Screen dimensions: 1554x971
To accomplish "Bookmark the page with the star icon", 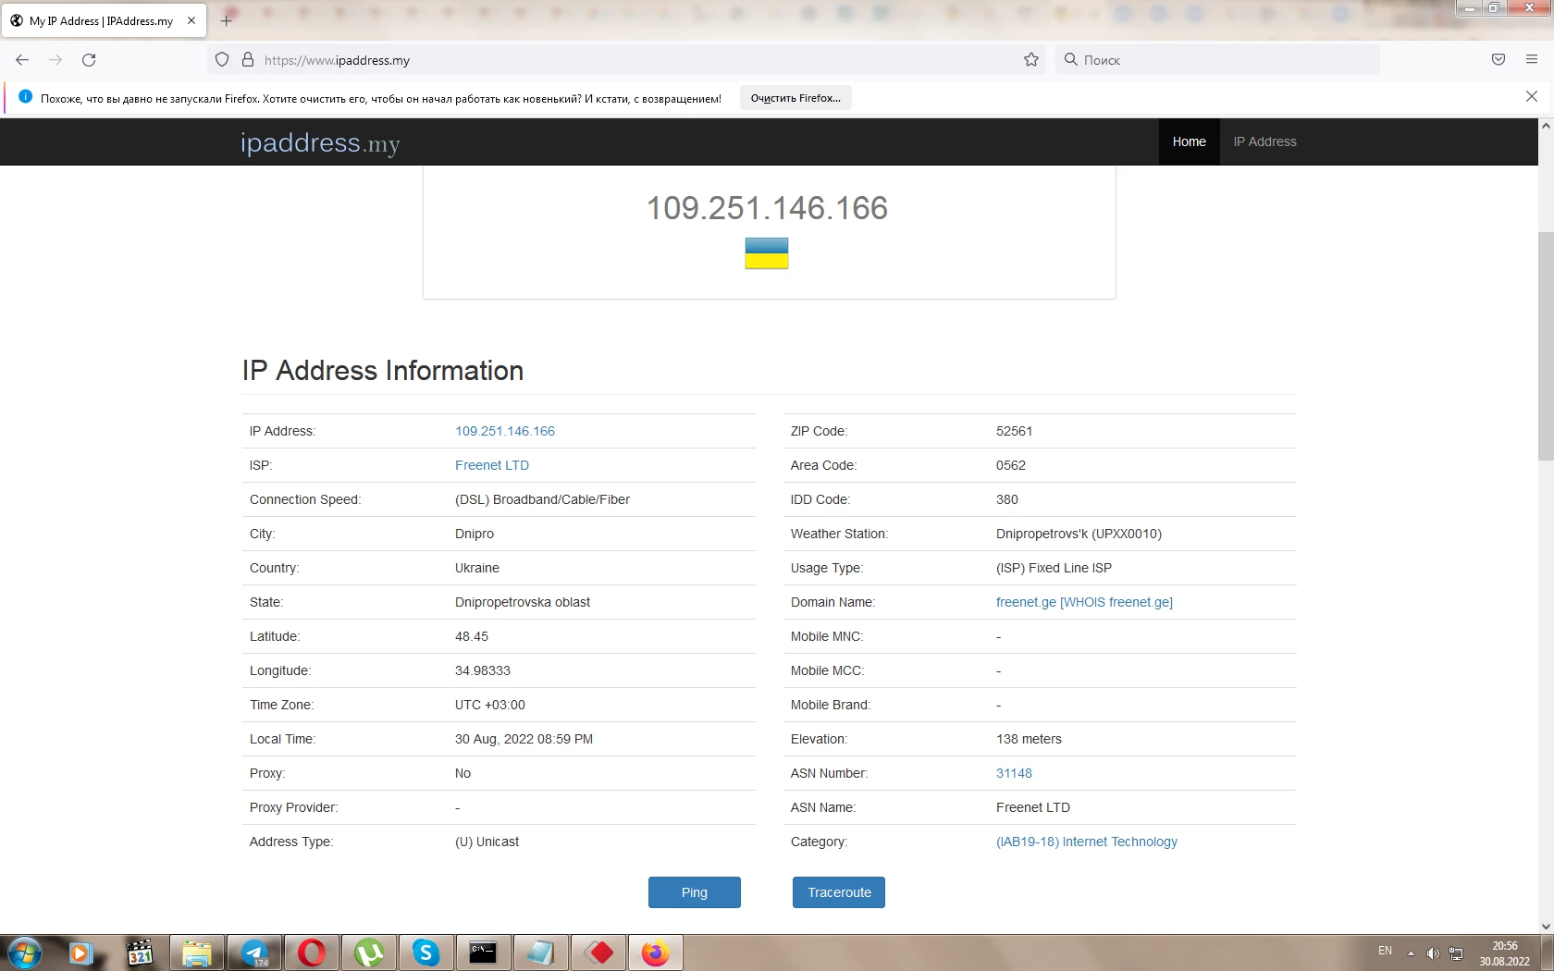I will click(x=1031, y=60).
